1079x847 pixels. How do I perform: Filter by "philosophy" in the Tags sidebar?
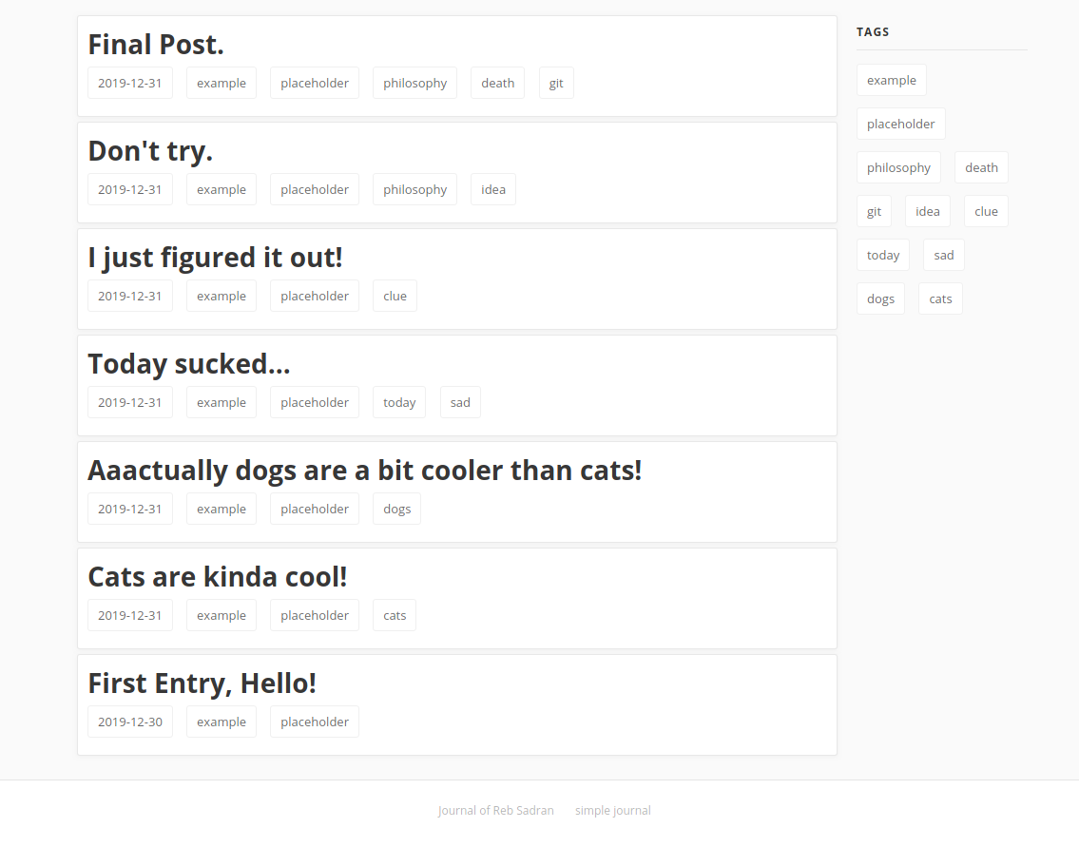pyautogui.click(x=898, y=168)
